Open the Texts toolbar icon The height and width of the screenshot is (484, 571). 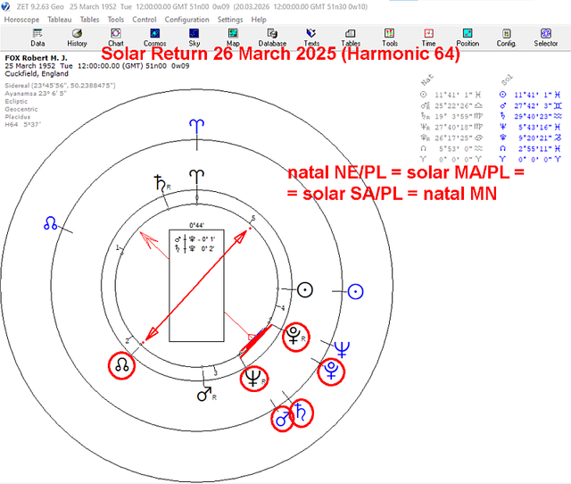pyautogui.click(x=311, y=38)
